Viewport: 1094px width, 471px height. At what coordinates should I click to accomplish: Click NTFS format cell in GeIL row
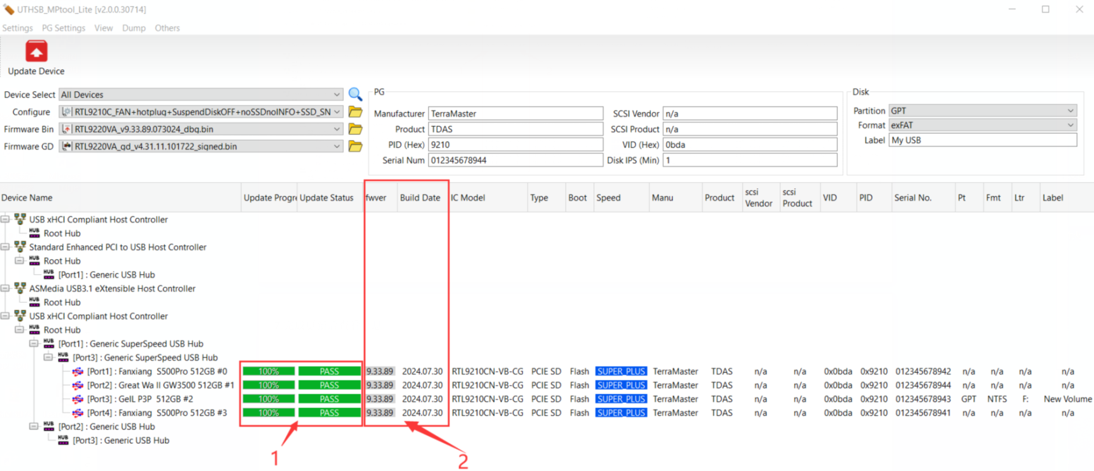point(997,399)
